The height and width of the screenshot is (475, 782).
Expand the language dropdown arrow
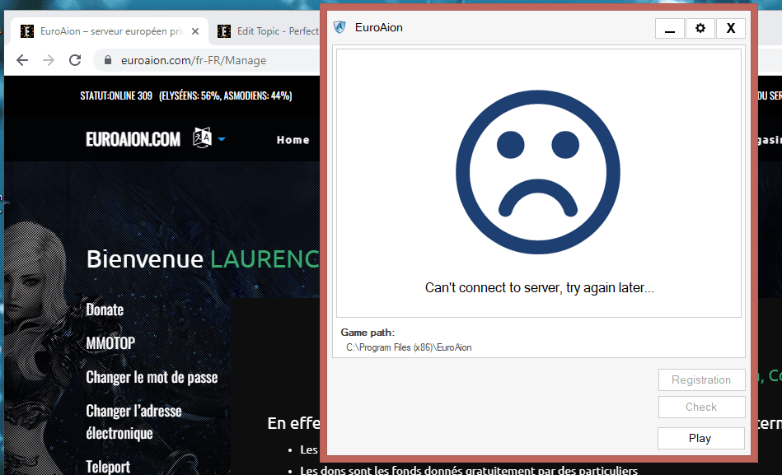pyautogui.click(x=222, y=139)
